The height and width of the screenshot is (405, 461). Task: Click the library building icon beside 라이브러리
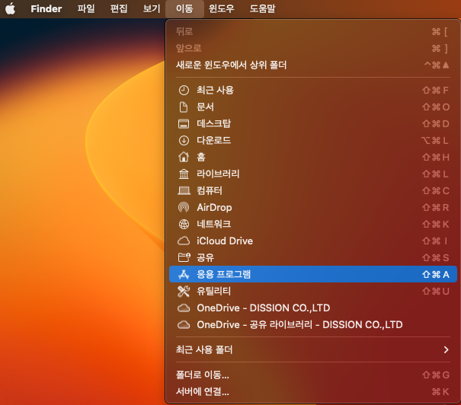click(x=184, y=174)
